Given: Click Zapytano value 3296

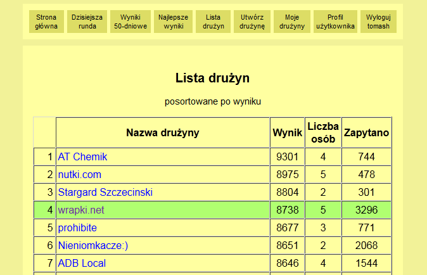Looking at the screenshot, I should 366,210.
